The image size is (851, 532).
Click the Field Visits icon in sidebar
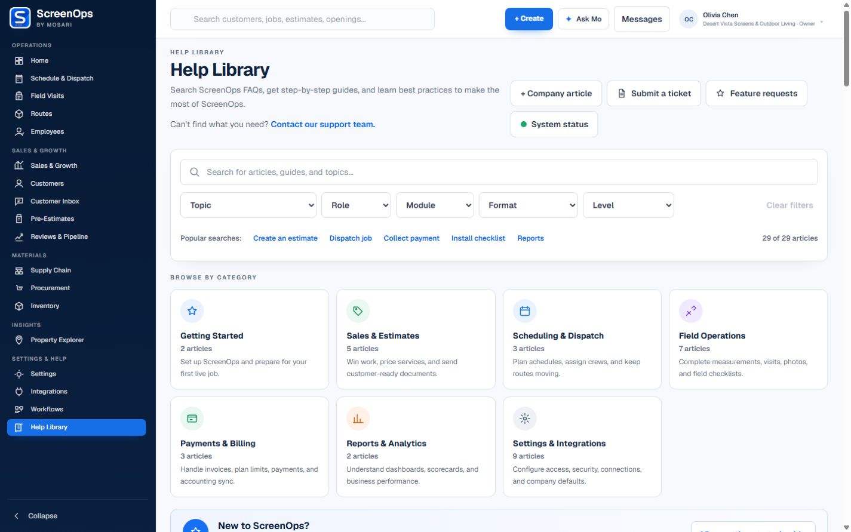click(19, 96)
